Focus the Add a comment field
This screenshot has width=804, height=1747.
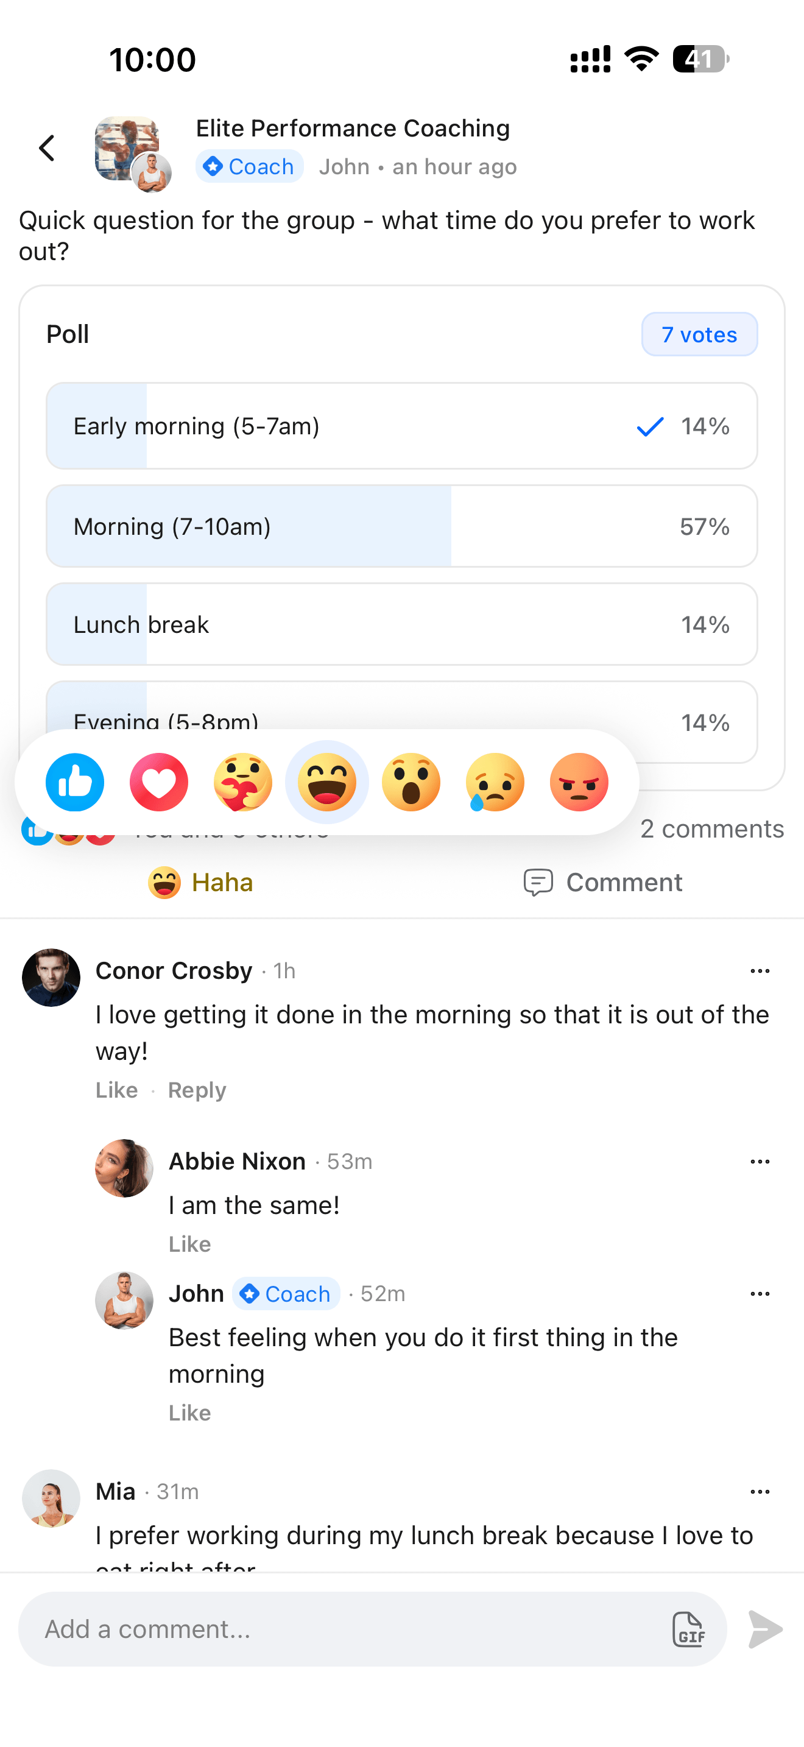tap(339, 1629)
